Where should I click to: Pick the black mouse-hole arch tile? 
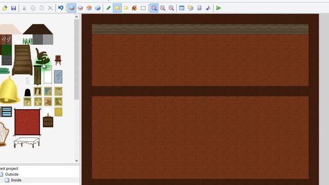27,92
